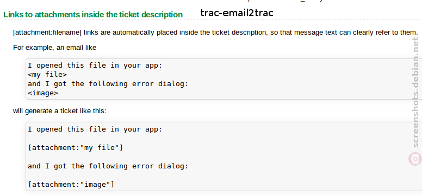Select the 'Links to attachments inside the ticket description' heading
This screenshot has width=422, height=196.
point(93,15)
